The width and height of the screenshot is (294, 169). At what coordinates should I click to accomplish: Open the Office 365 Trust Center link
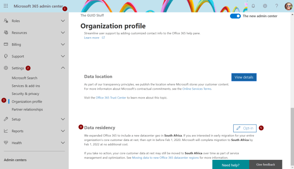(x=111, y=98)
